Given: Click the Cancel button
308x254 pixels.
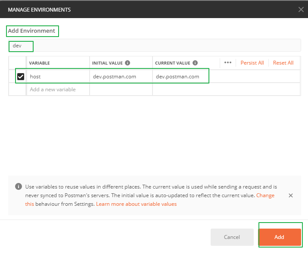Looking at the screenshot, I should click(x=232, y=237).
